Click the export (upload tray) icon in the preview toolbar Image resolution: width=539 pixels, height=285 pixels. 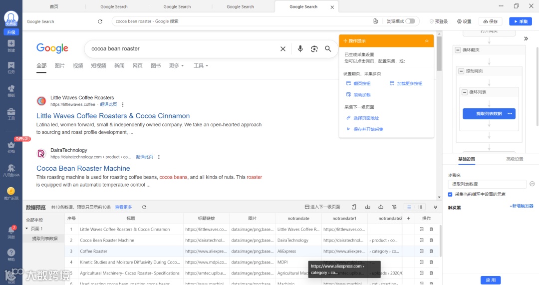pyautogui.click(x=381, y=207)
